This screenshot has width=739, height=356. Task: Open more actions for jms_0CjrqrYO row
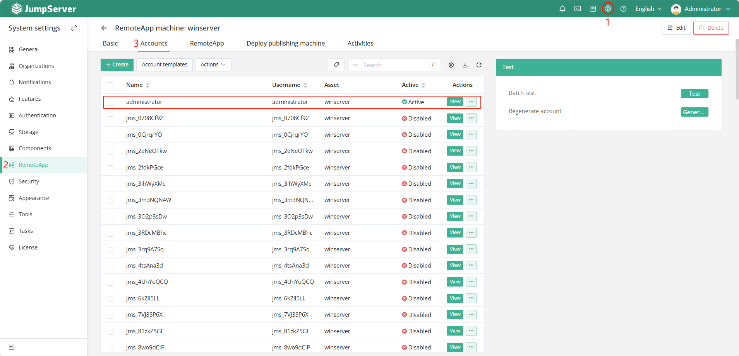[x=471, y=134]
